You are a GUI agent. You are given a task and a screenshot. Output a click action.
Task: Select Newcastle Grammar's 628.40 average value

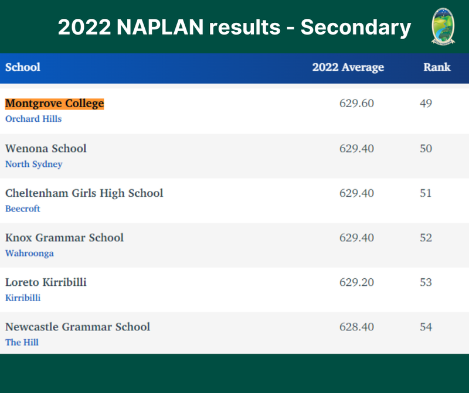pos(356,327)
